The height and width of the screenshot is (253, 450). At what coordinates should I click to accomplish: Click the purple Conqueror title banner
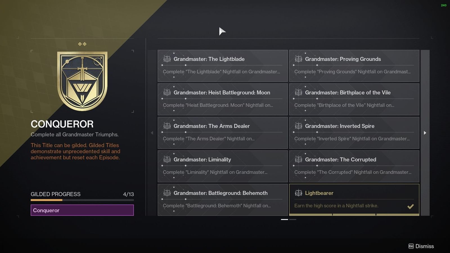point(82,210)
